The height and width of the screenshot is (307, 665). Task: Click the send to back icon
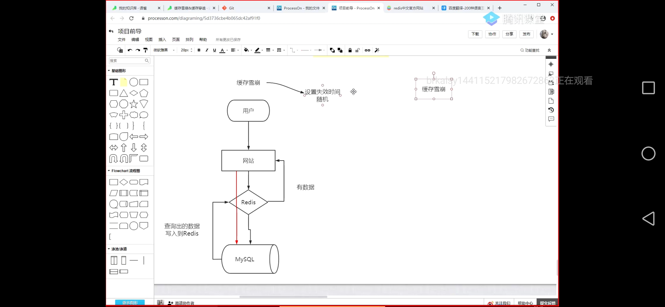click(x=340, y=50)
